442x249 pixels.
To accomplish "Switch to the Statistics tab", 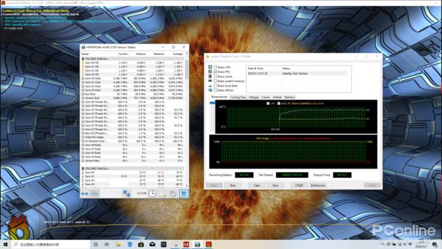I will pyautogui.click(x=289, y=97).
